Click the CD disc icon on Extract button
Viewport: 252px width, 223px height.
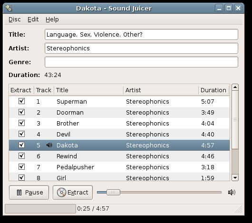(61, 192)
